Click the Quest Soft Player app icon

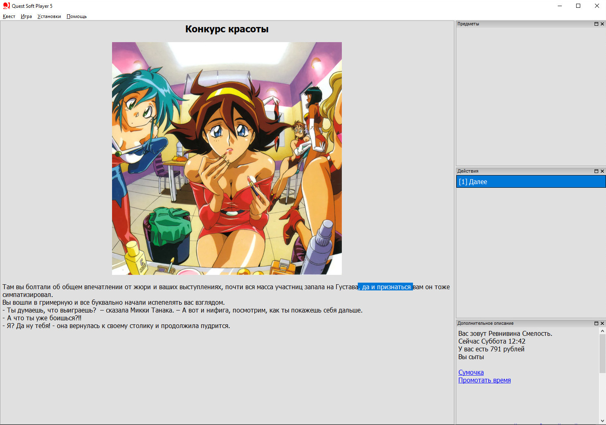(x=6, y=6)
